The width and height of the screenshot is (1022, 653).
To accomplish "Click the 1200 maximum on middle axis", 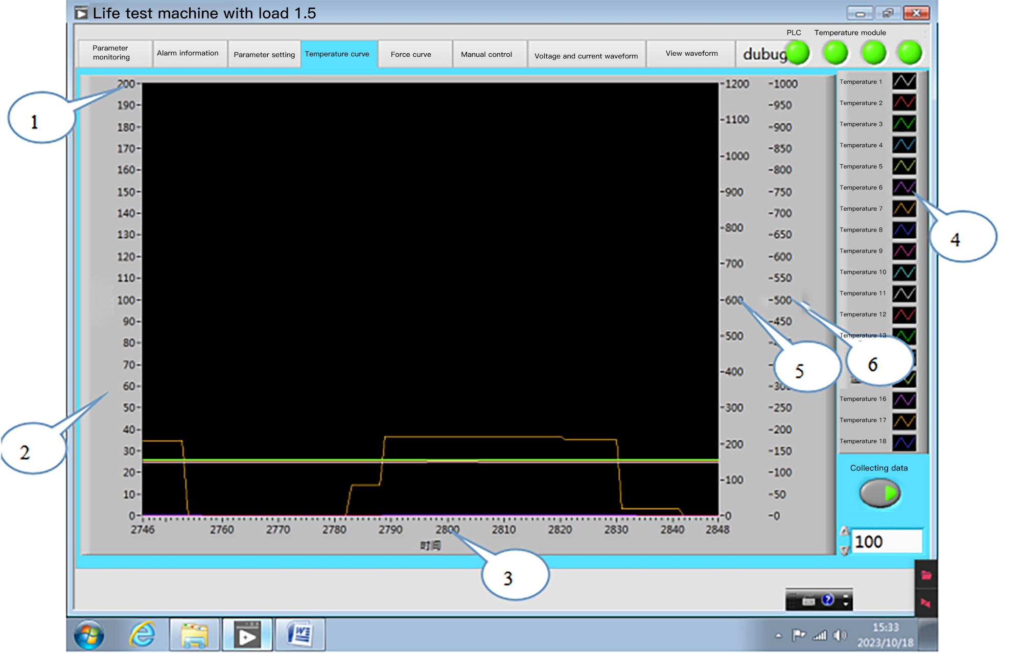I will 737,84.
